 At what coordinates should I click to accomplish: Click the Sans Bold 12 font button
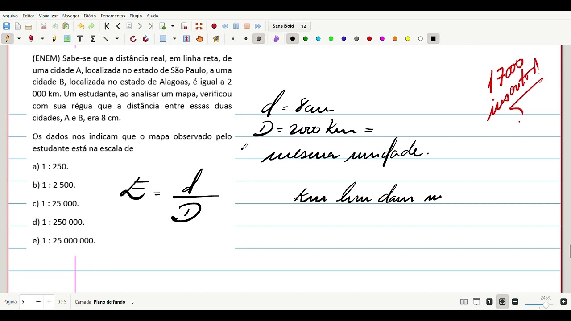289,26
